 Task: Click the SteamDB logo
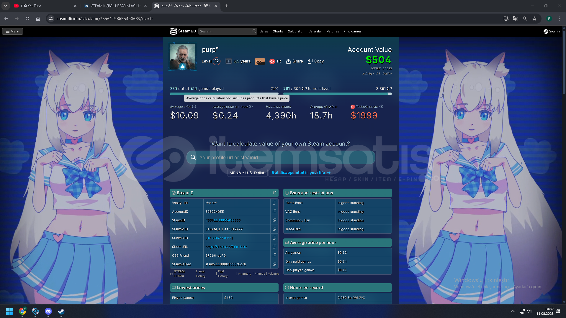[x=183, y=31]
